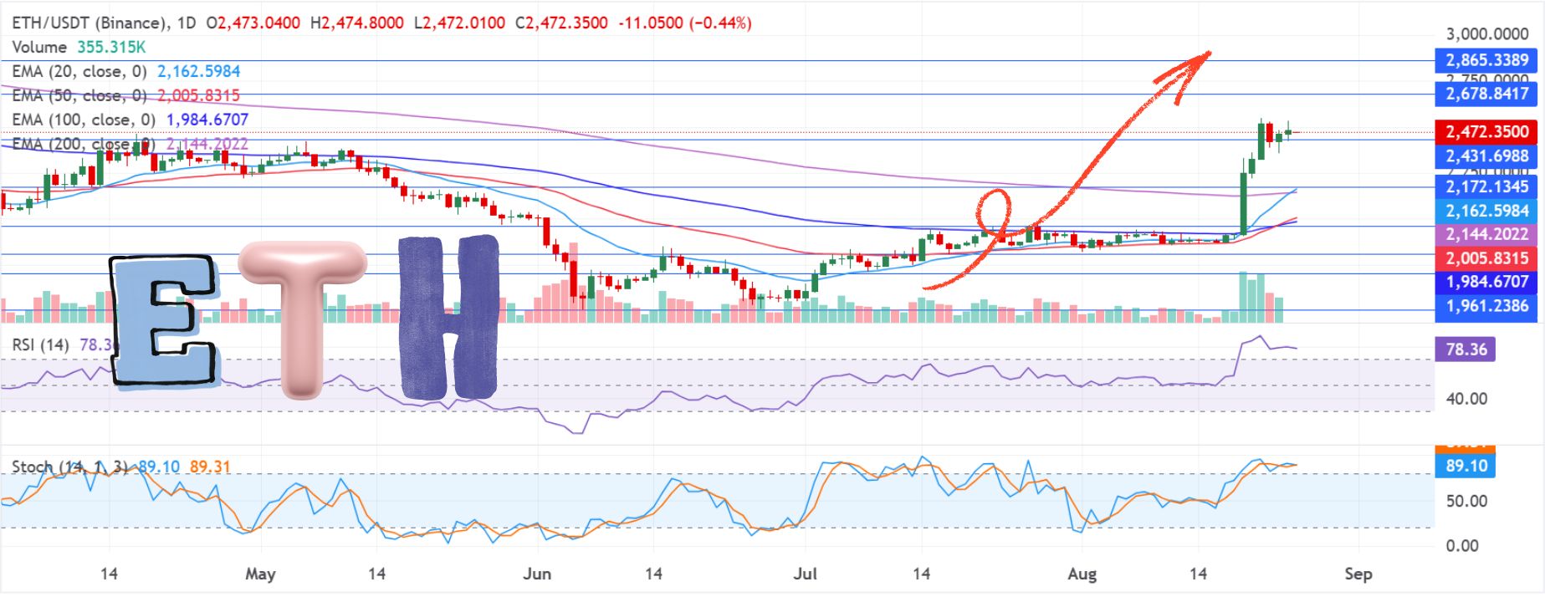This screenshot has height=602, width=1545.
Task: Click the volume value 355.315K
Action: (112, 47)
